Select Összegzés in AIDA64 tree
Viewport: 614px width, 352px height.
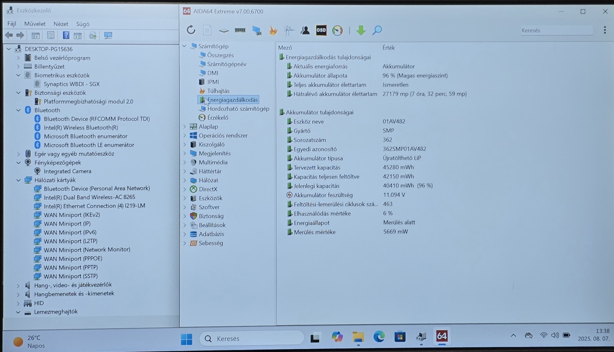click(x=220, y=55)
